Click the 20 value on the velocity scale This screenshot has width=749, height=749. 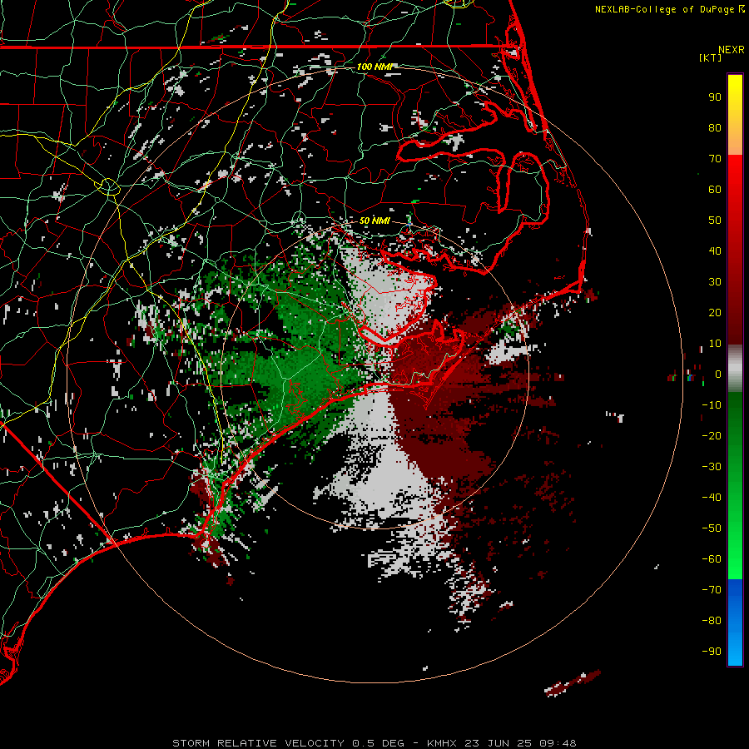pyautogui.click(x=715, y=313)
